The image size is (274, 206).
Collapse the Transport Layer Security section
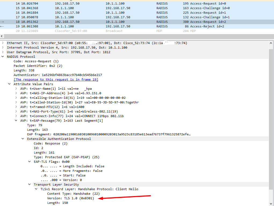click(x=29, y=184)
